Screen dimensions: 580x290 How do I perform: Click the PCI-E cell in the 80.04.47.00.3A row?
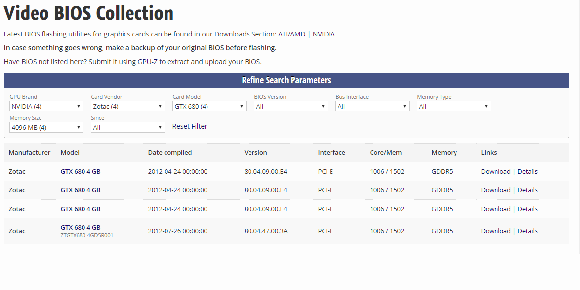tap(326, 231)
